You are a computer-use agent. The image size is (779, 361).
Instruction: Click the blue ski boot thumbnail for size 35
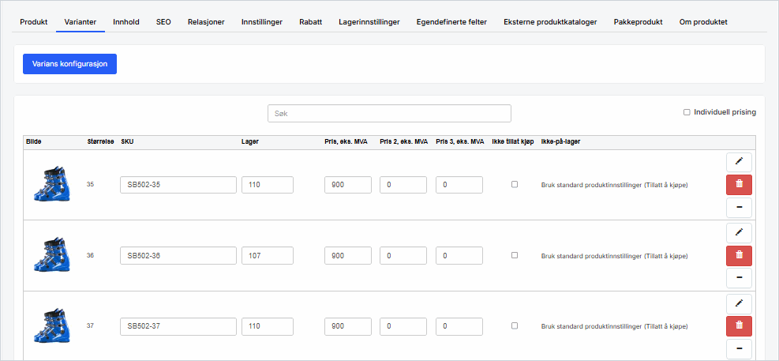tap(47, 185)
